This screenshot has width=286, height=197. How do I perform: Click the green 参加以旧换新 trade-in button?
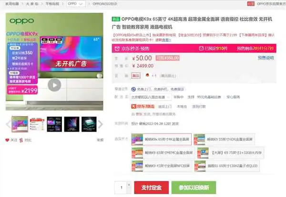[x=194, y=187]
